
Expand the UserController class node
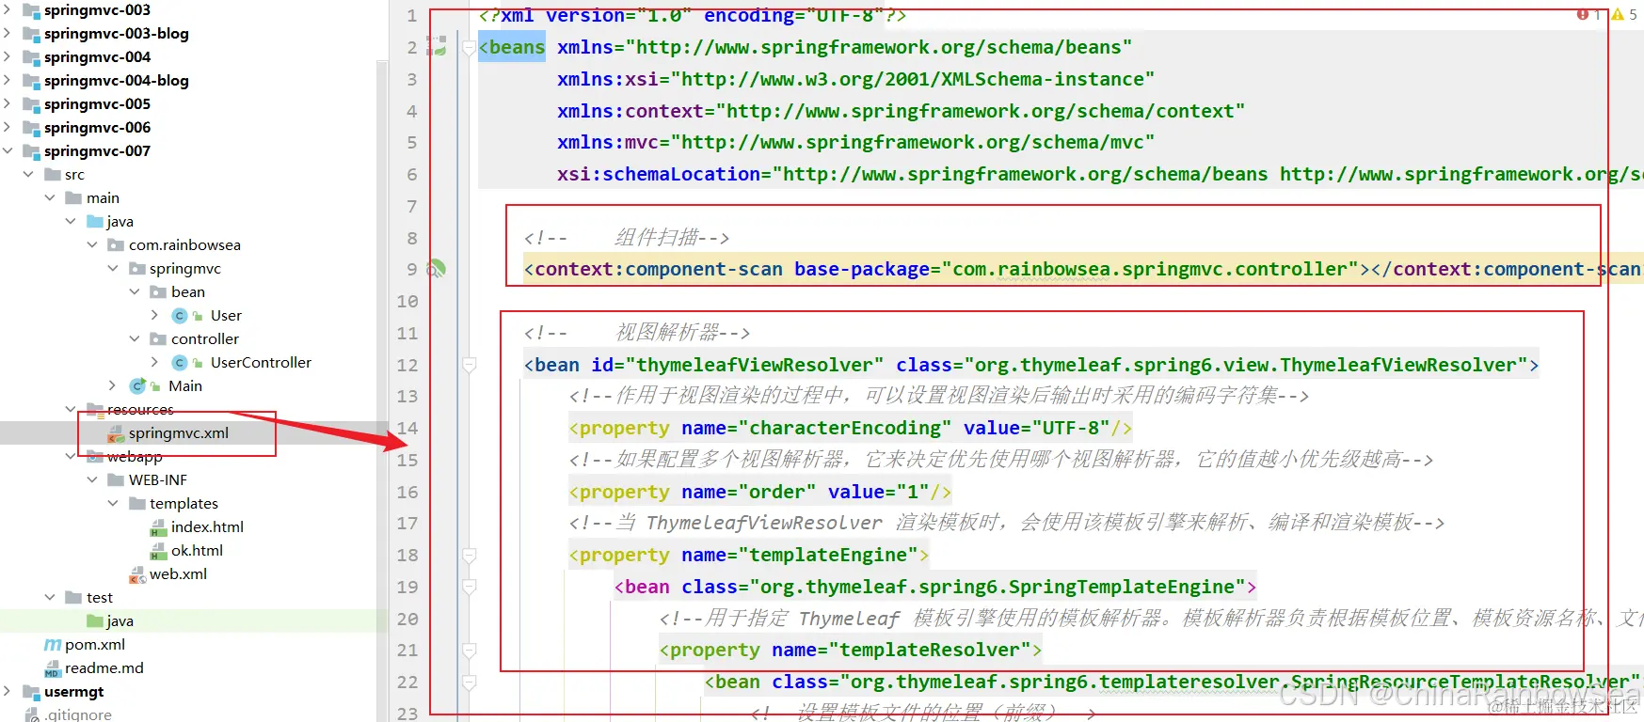(x=155, y=362)
